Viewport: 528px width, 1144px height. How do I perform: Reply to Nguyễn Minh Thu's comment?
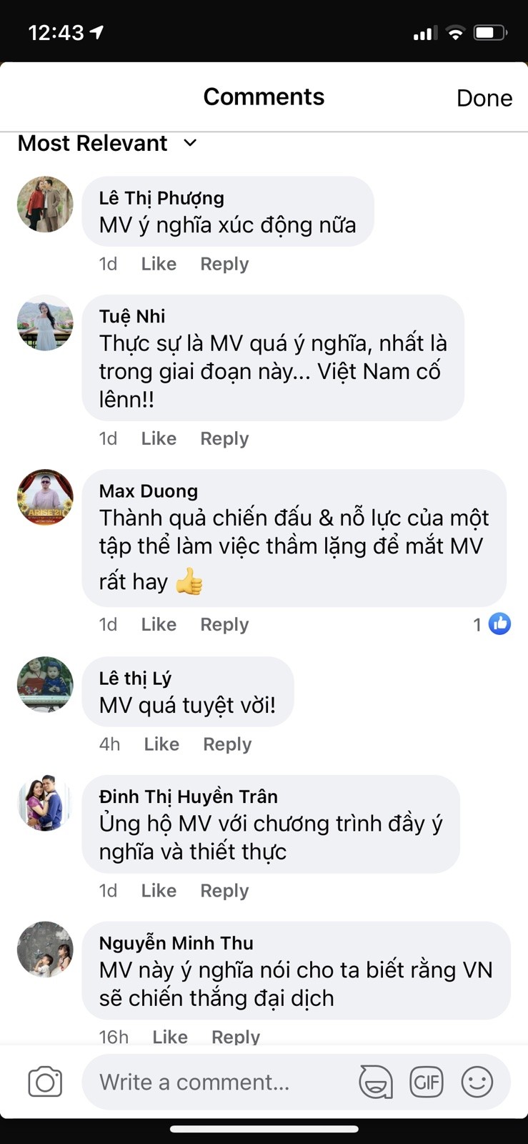[x=236, y=1037]
